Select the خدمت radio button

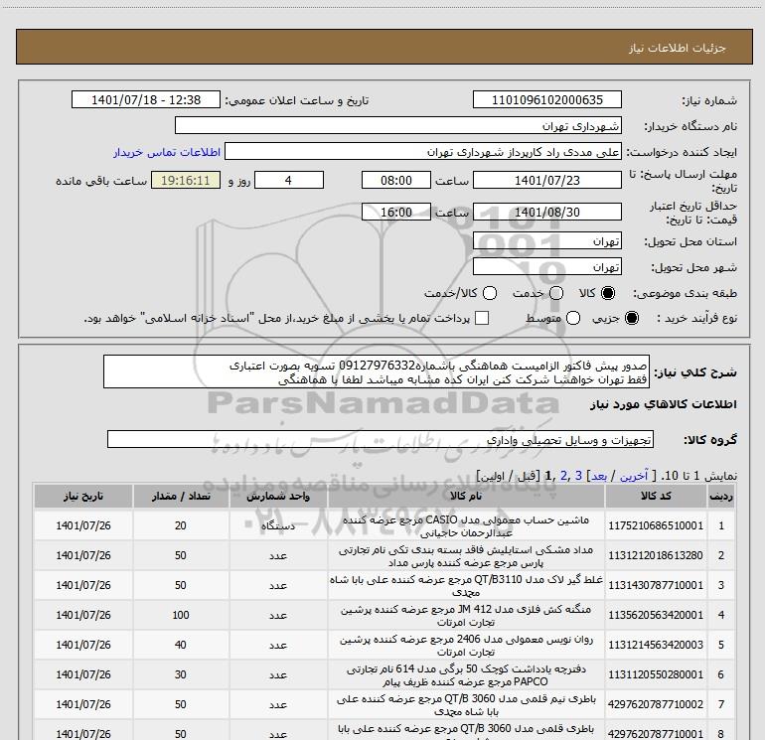[556, 293]
